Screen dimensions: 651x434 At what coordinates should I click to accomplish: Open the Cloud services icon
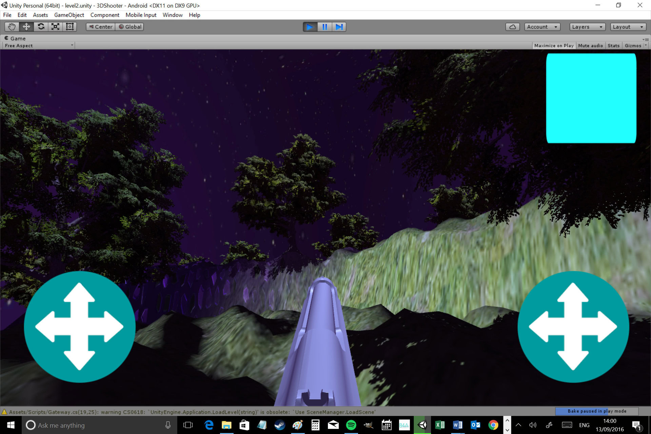tap(512, 27)
